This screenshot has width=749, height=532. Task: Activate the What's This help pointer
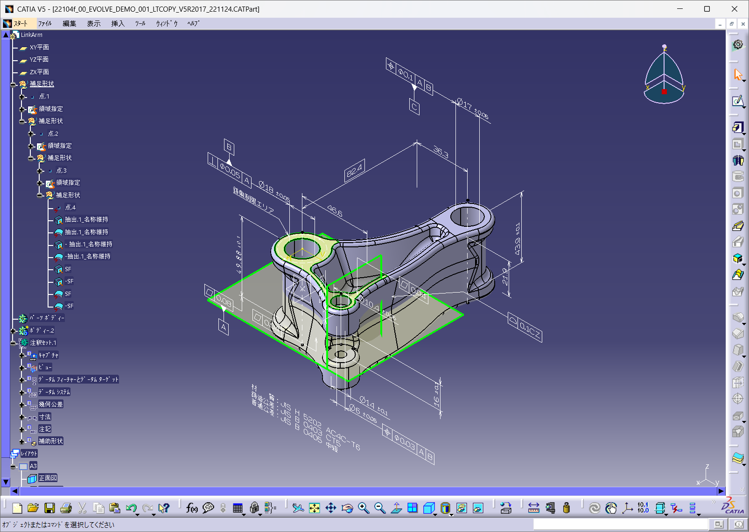pyautogui.click(x=164, y=508)
